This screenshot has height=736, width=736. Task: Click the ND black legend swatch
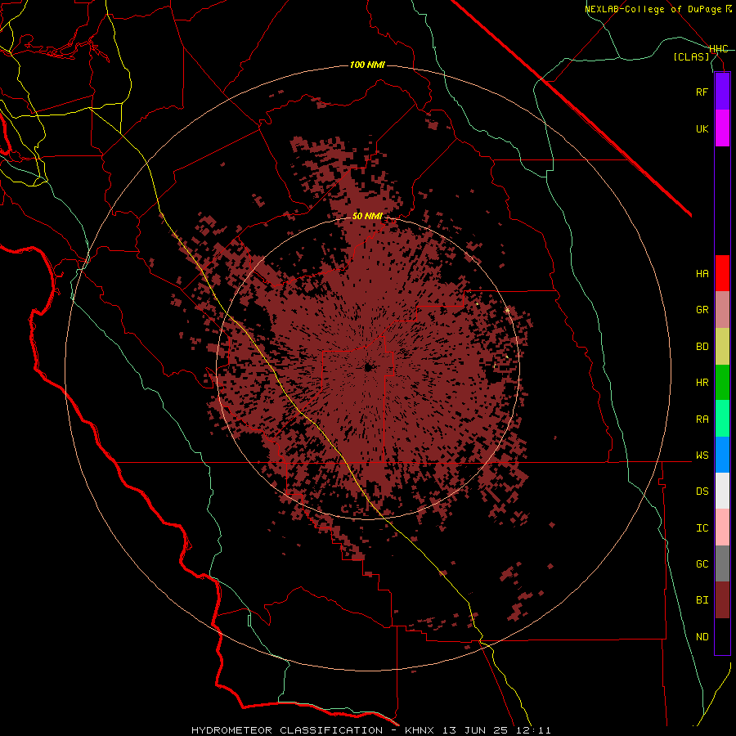coord(722,636)
